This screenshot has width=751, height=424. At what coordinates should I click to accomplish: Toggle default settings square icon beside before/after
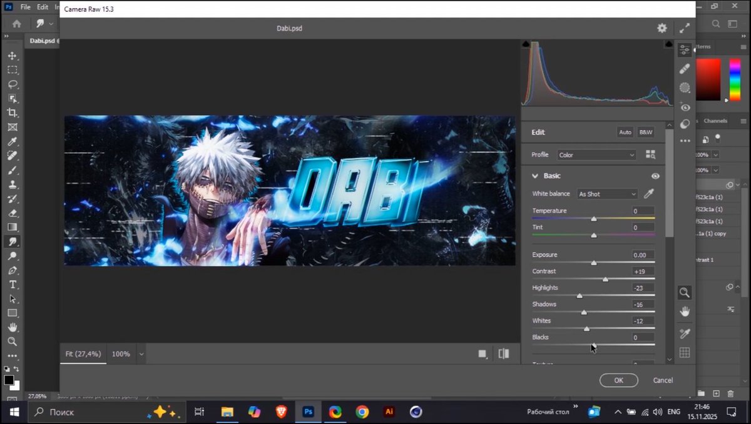(x=483, y=354)
